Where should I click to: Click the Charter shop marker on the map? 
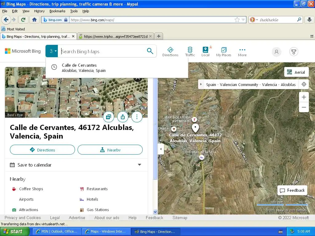(174, 129)
